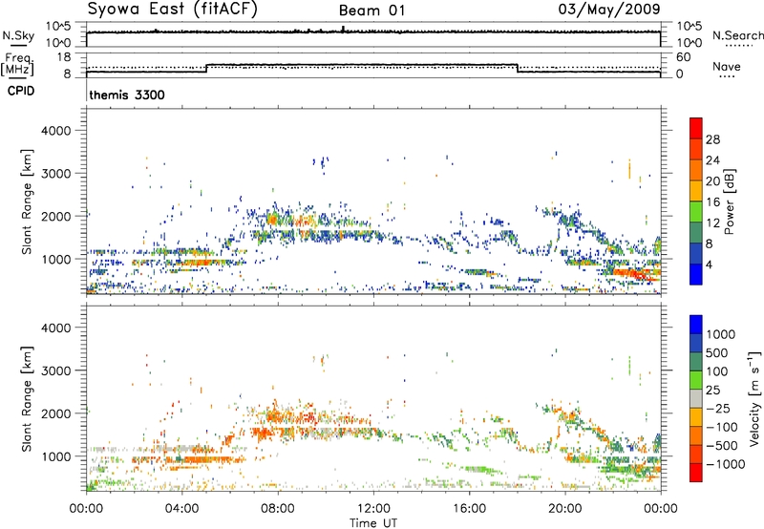Select the 1000 km tick in the velocity panel
The width and height of the screenshot is (764, 529).
(x=55, y=456)
